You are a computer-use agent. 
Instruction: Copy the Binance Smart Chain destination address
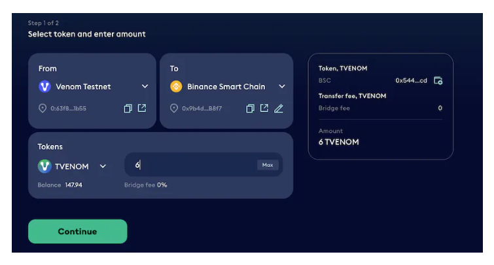(250, 108)
